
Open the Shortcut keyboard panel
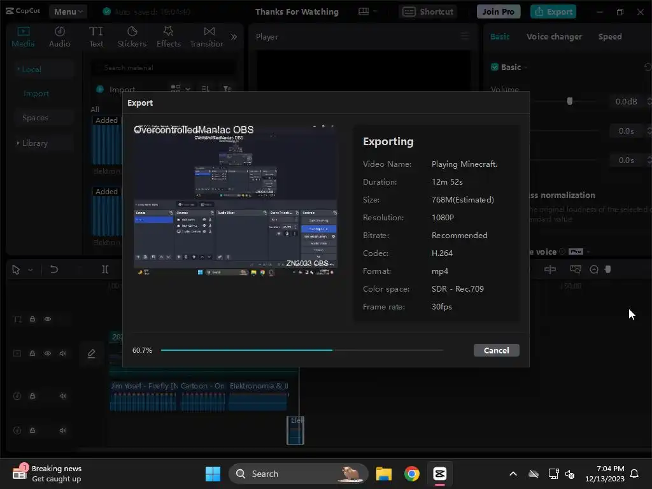point(428,11)
